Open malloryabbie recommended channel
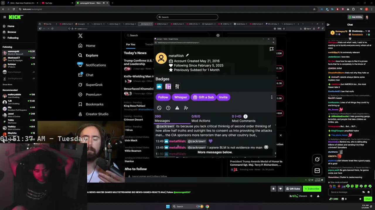Viewport: 375px width, 210px height. (18, 96)
